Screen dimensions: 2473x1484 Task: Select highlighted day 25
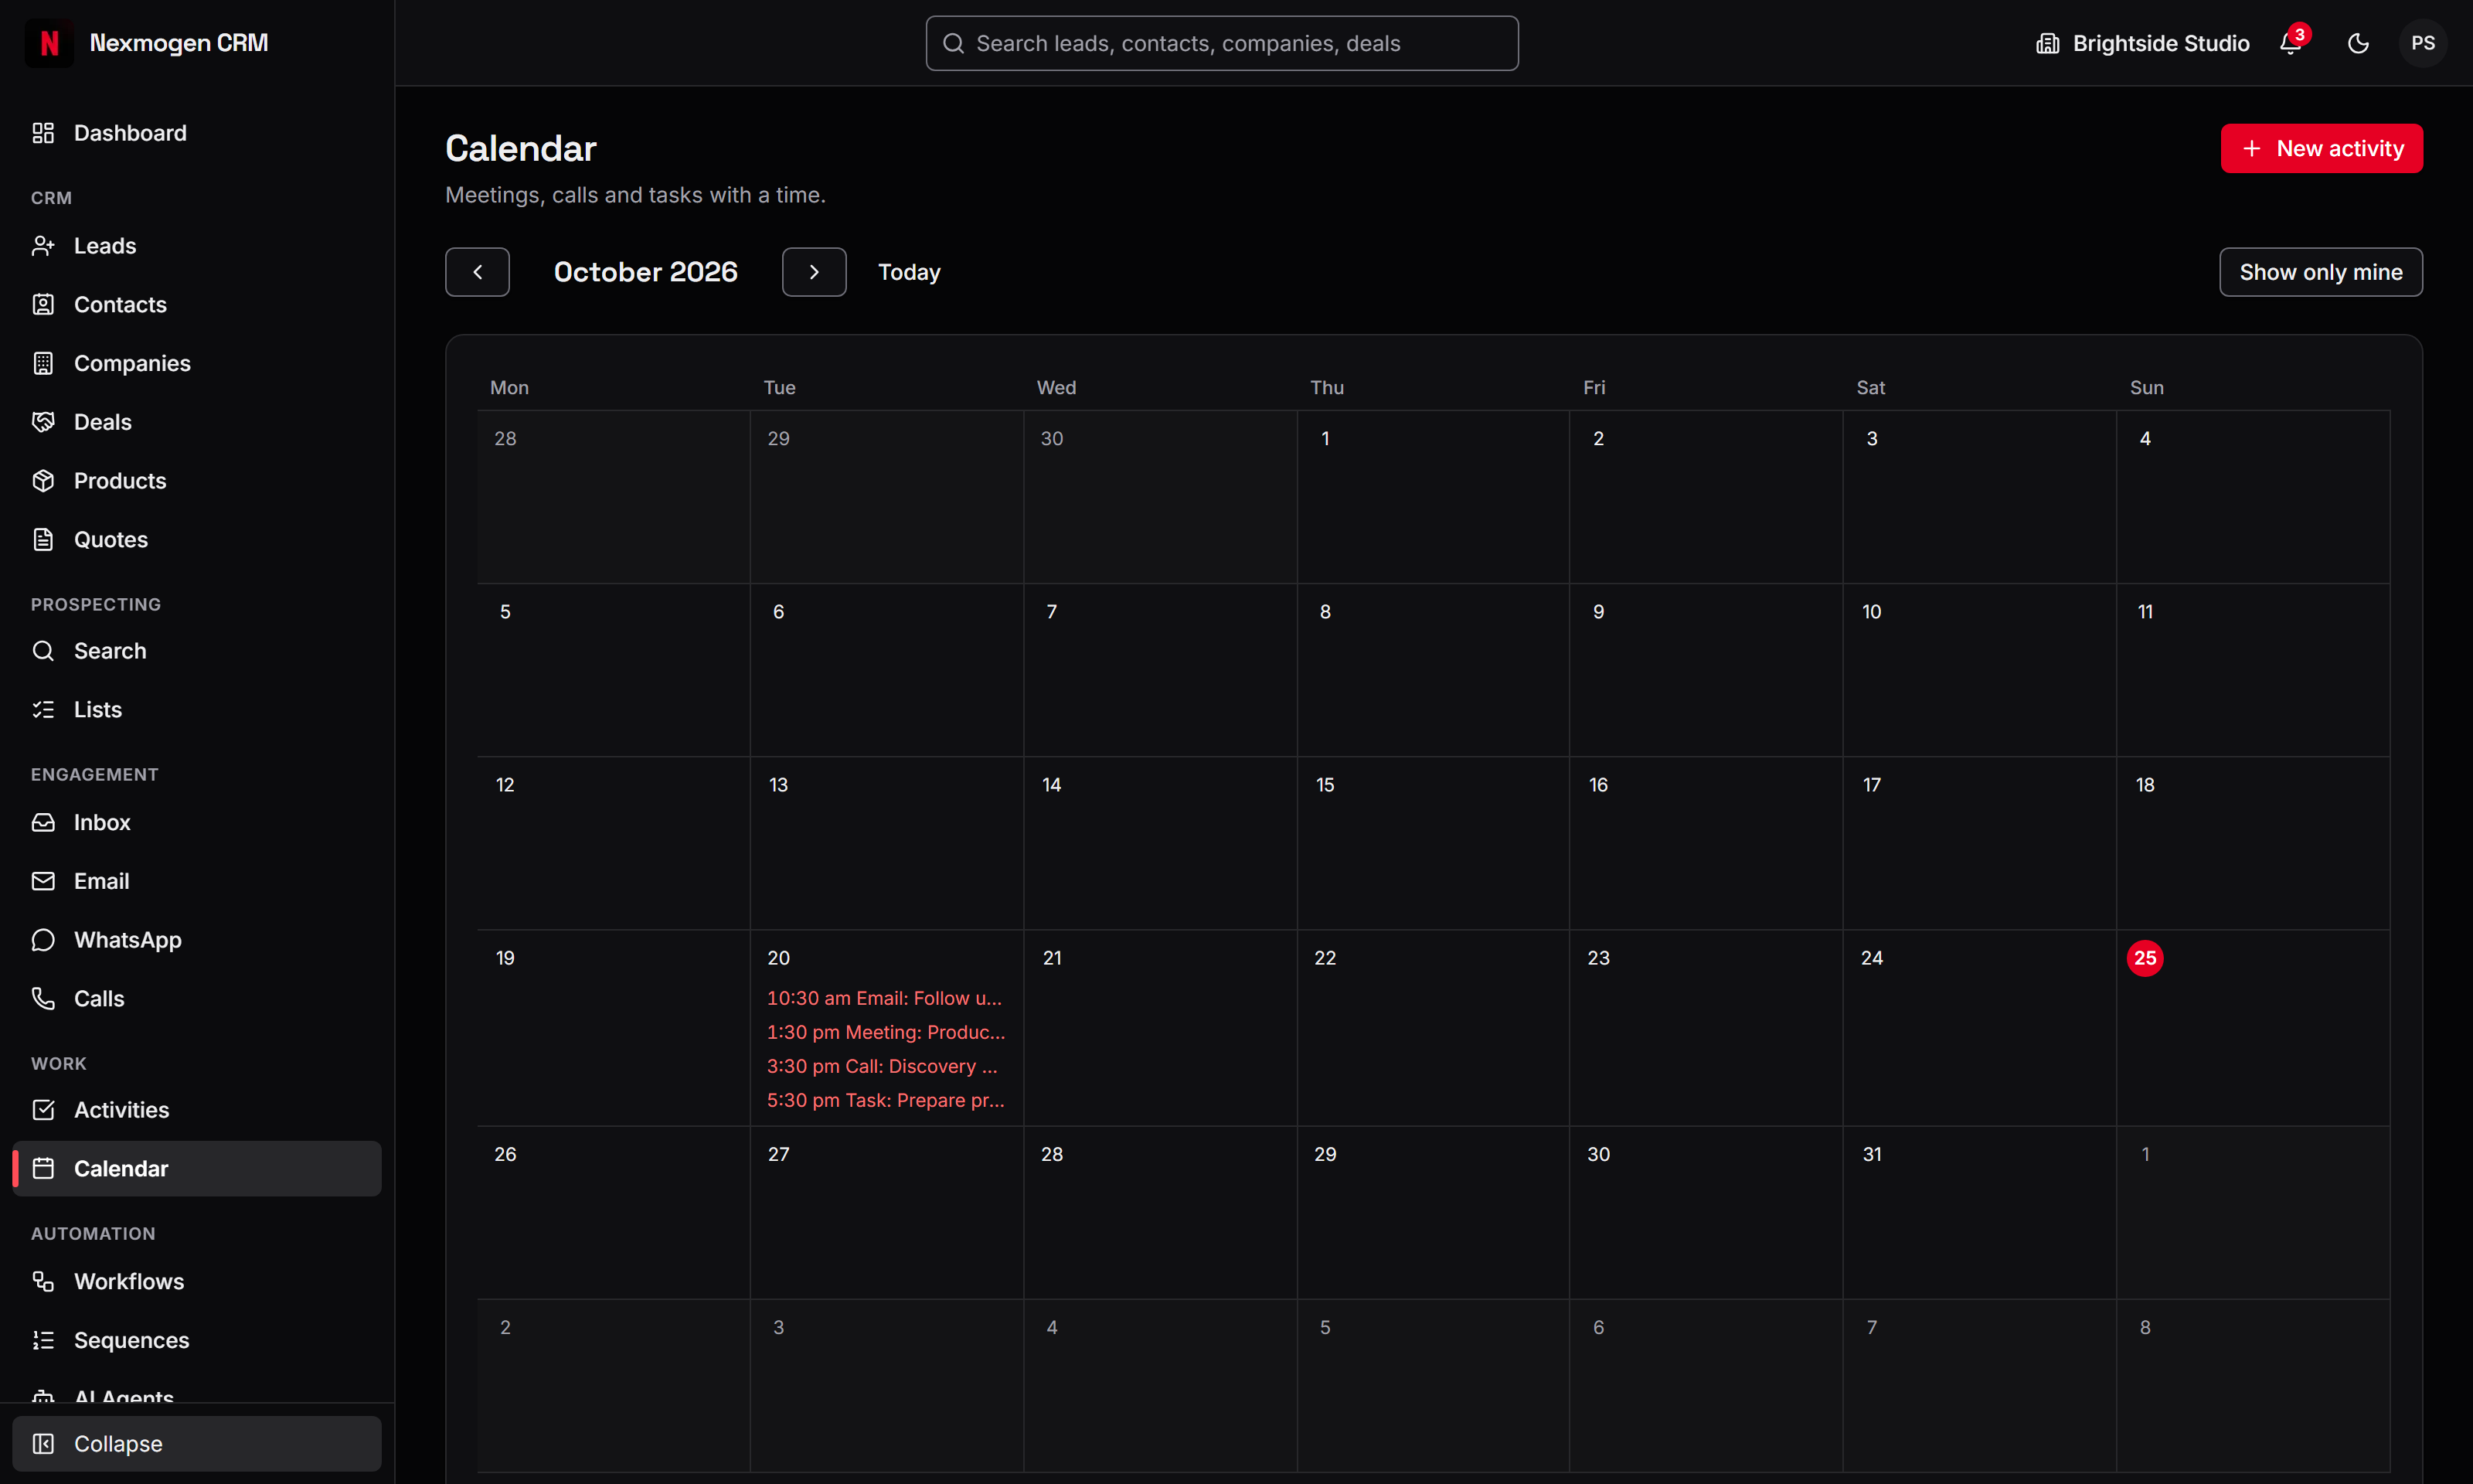[2144, 958]
